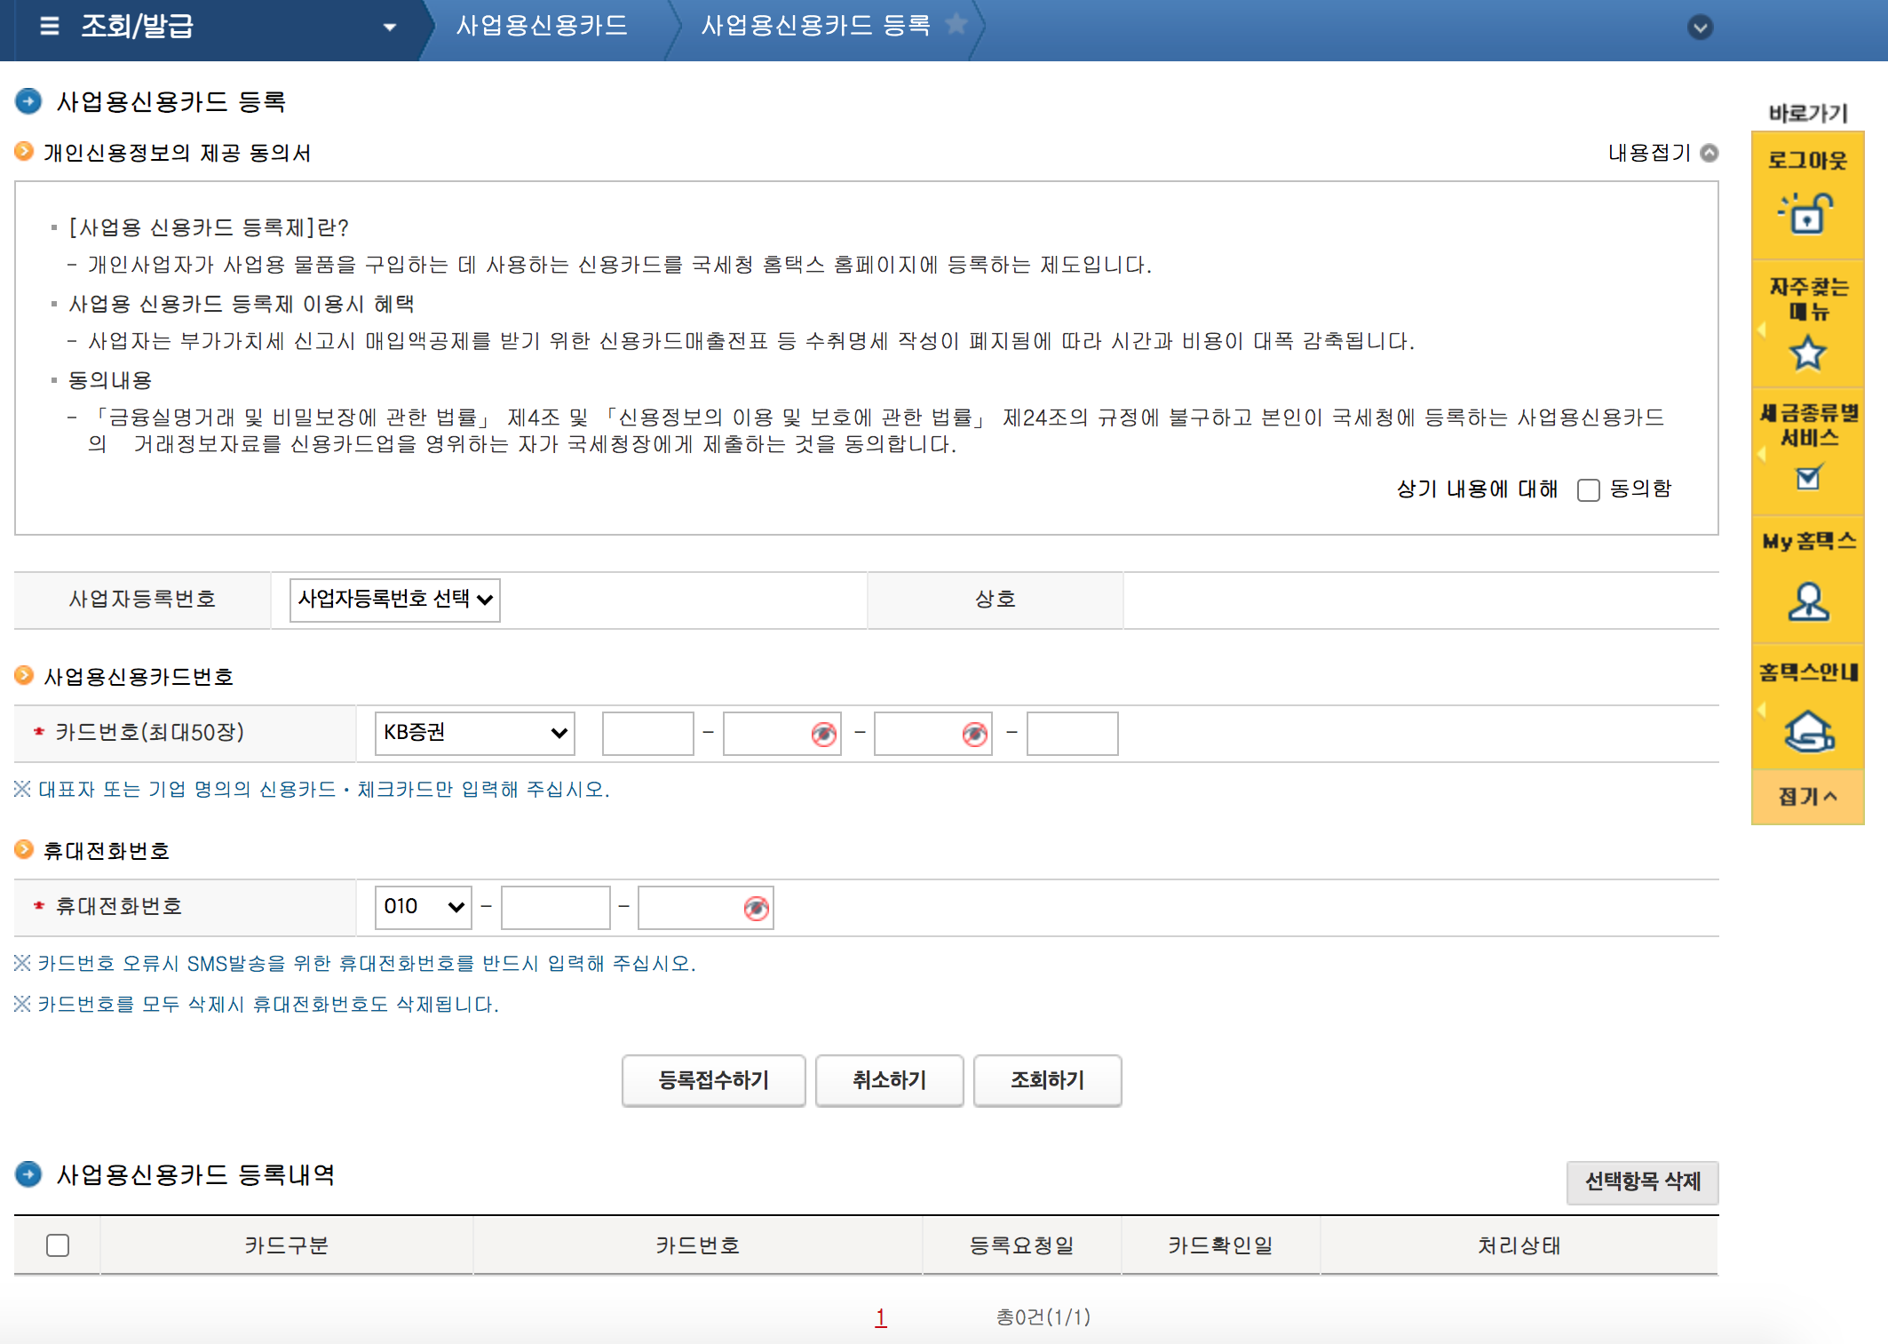The image size is (1888, 1344).
Task: Select the 사업용신용카드 breadcrumb tab
Action: [542, 26]
